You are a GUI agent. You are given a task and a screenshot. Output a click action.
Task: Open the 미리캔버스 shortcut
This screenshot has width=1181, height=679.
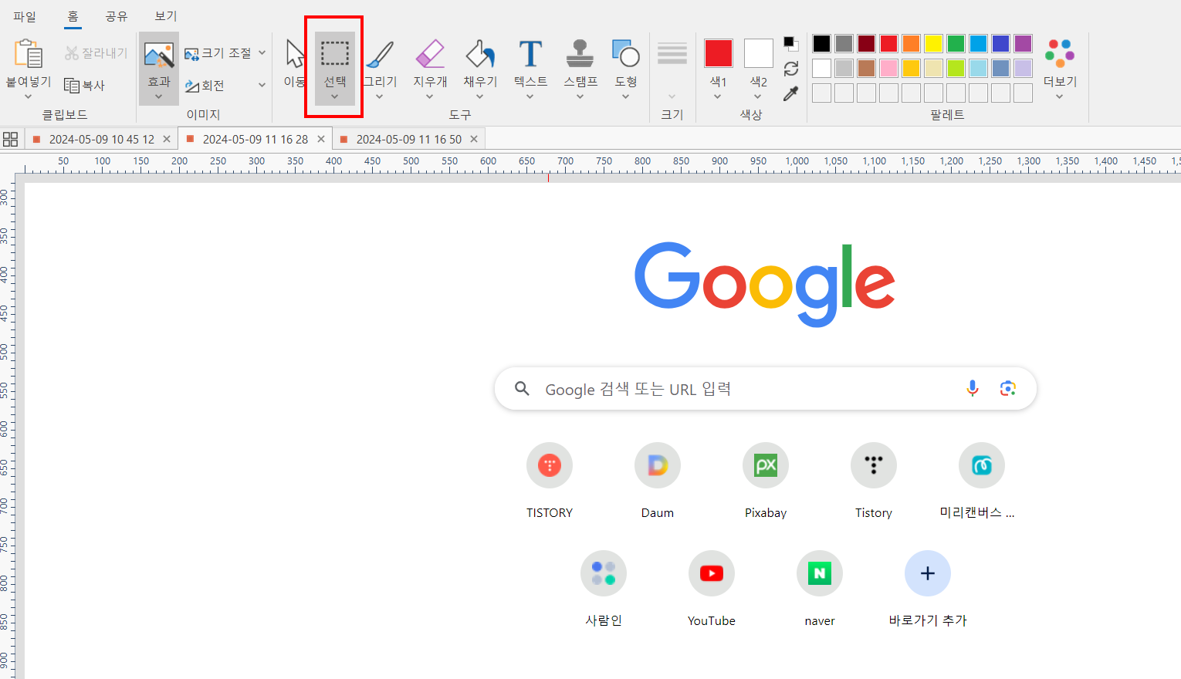(x=982, y=465)
